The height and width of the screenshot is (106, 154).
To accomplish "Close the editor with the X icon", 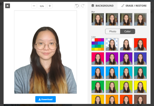I will 7,6.
